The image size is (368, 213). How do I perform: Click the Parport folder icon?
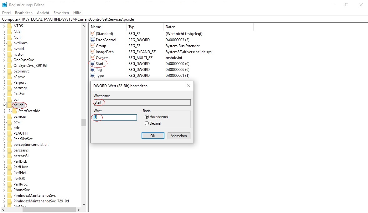point(9,82)
